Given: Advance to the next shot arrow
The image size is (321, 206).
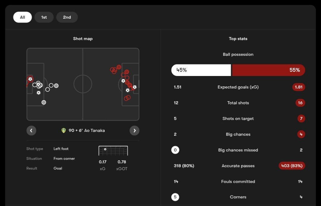Looking at the screenshot, I should [x=134, y=131].
